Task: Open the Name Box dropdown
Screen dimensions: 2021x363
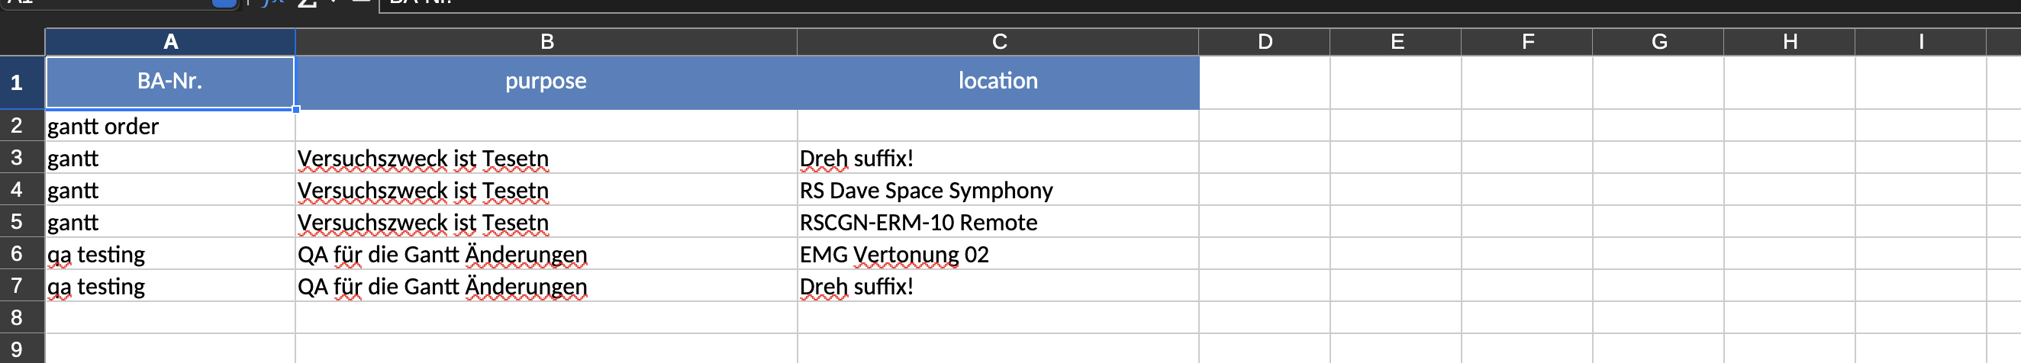Action: tap(224, 2)
